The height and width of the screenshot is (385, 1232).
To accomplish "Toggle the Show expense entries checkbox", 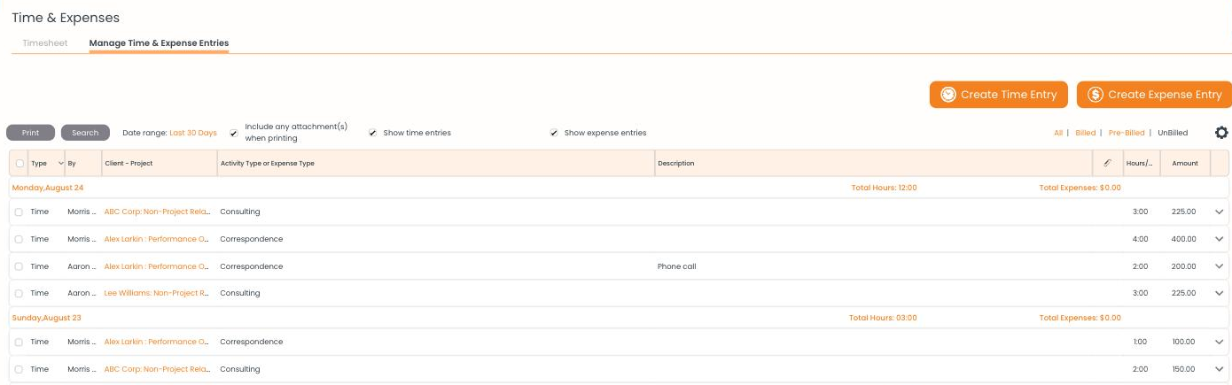I will point(554,133).
